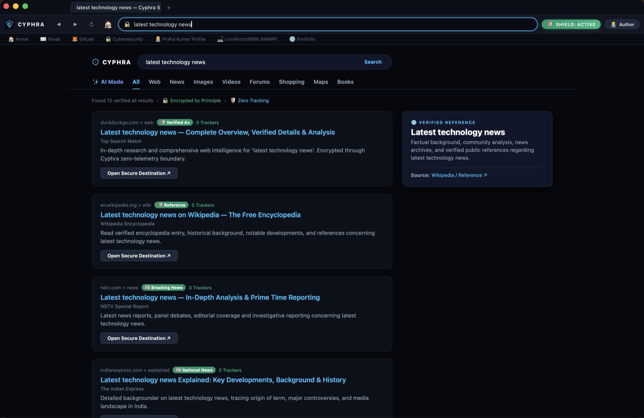Open the Localhost:8888 (MAMP) bookmark

247,39
